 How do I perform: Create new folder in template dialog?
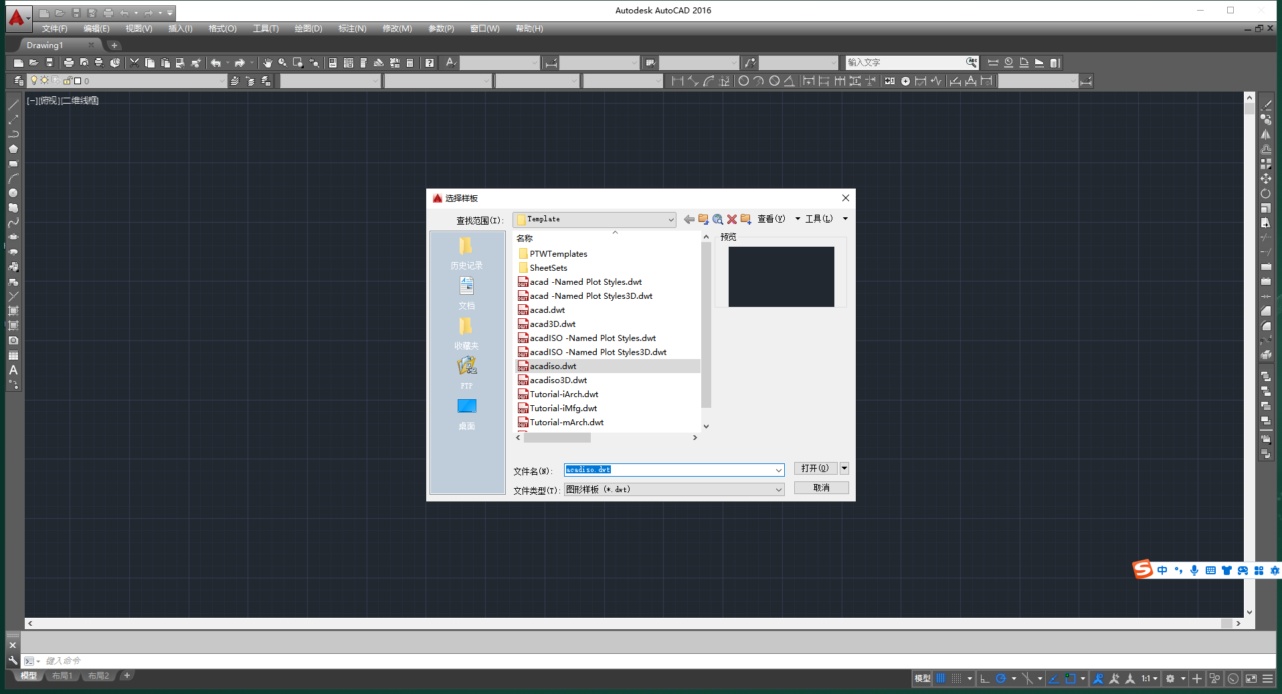pyautogui.click(x=745, y=219)
